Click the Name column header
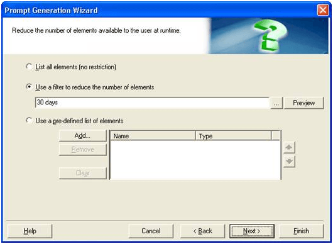 [153, 136]
